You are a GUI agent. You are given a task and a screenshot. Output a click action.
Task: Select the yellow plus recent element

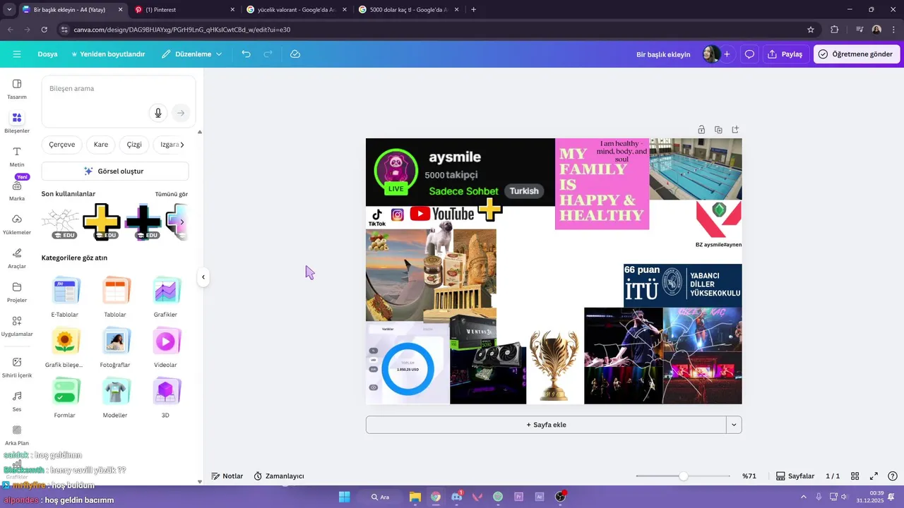(102, 222)
